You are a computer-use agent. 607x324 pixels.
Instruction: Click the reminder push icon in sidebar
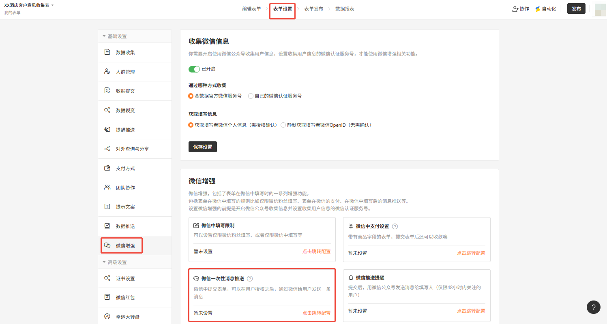(x=107, y=130)
